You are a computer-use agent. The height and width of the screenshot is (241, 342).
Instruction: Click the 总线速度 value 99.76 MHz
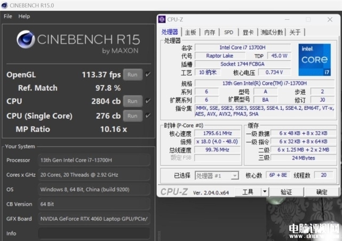(218, 150)
